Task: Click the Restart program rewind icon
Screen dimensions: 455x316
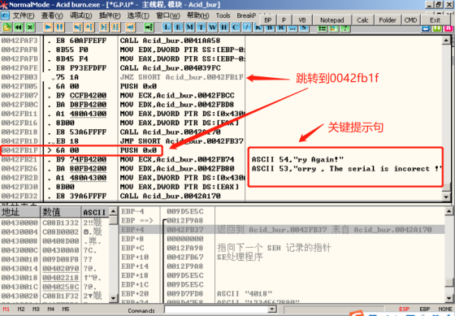Action: (19, 28)
